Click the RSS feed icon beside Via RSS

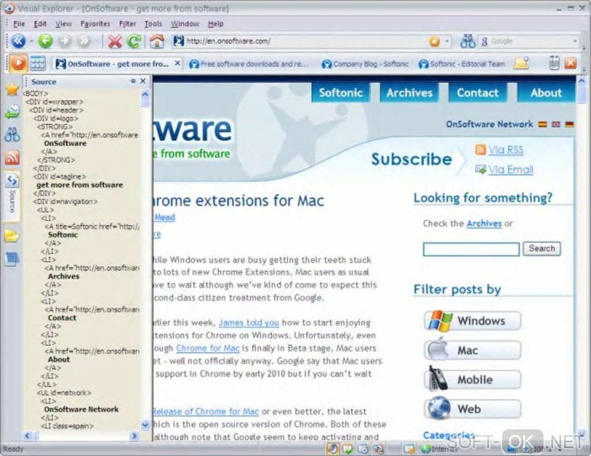480,150
